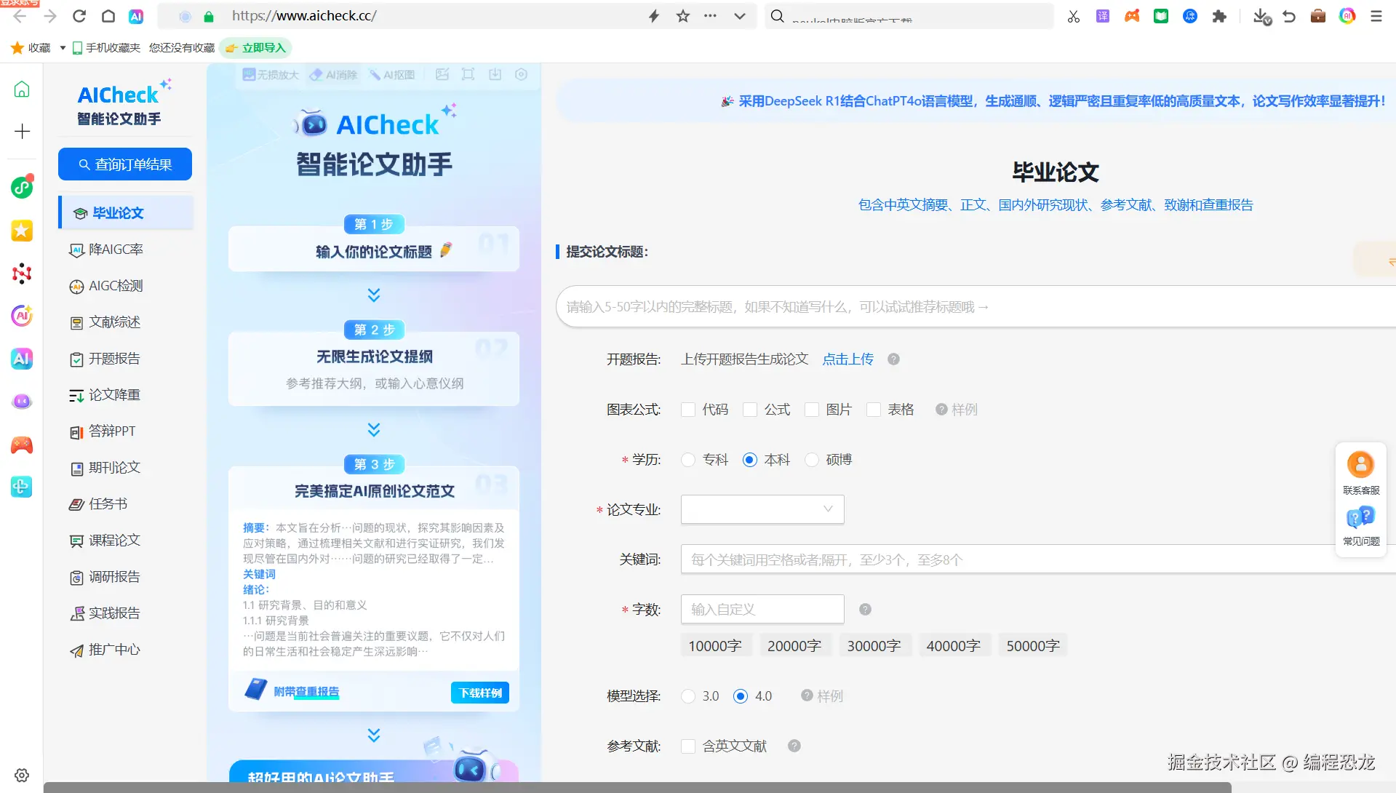Click the chevron below step 3 card
This screenshot has height=793, width=1396.
pyautogui.click(x=374, y=735)
